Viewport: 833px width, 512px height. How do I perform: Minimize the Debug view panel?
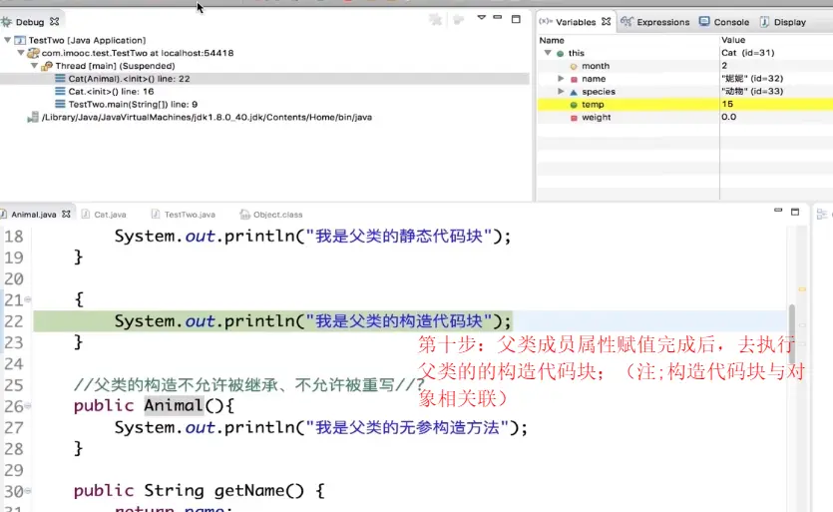[497, 18]
